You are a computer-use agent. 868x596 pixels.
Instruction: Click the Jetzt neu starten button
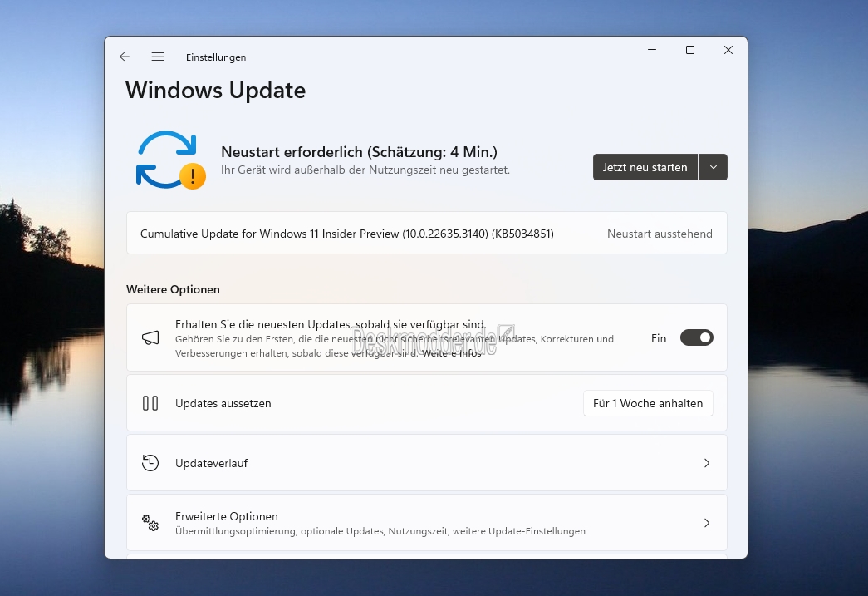coord(645,167)
